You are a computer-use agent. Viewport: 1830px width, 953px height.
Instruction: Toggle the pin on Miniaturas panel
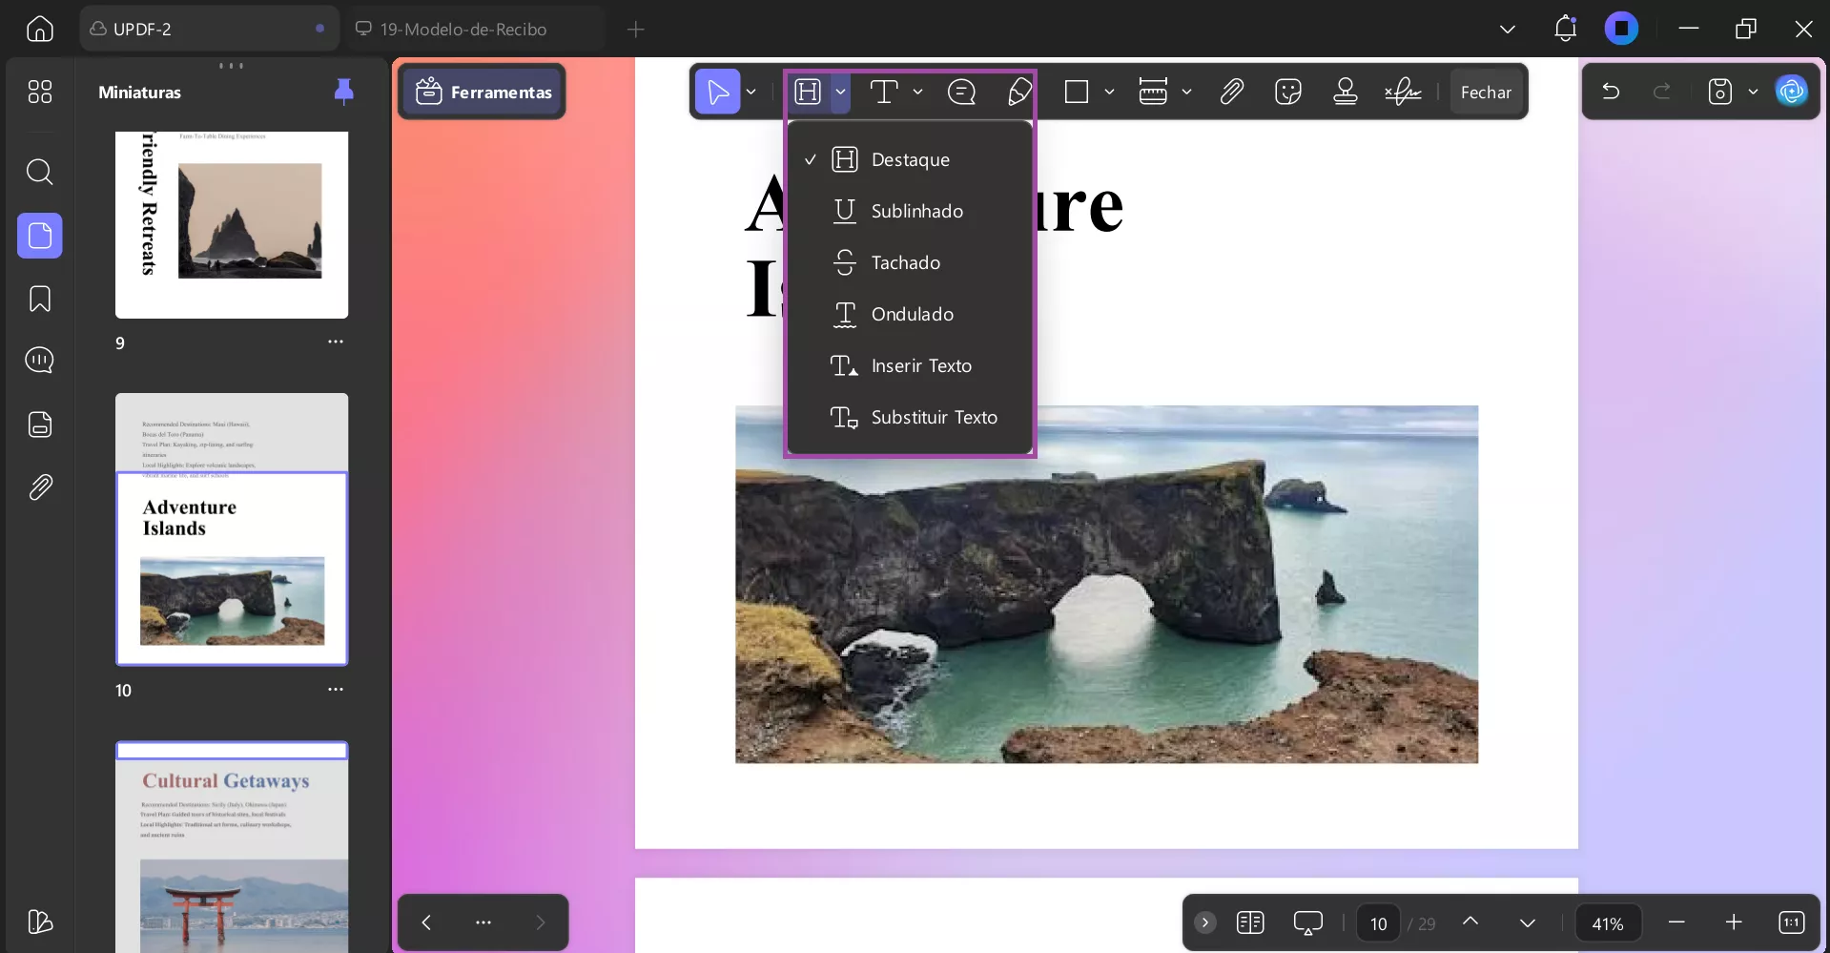click(343, 92)
